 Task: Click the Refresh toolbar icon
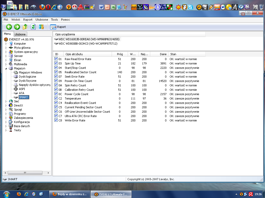pyautogui.click(x=33, y=27)
